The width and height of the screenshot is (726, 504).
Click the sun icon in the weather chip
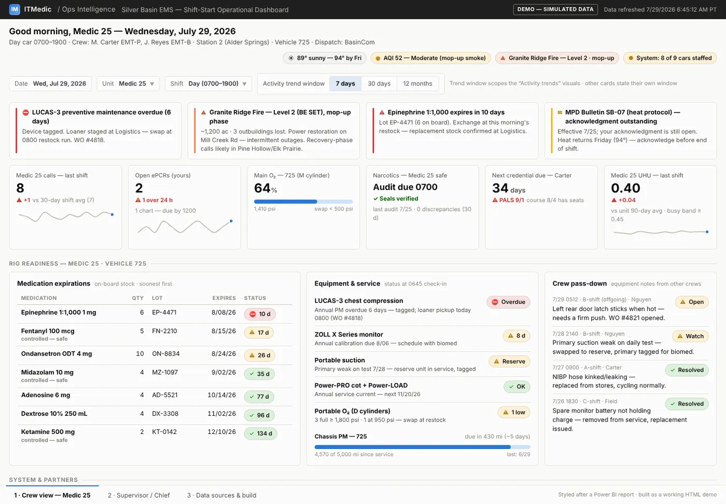tap(291, 58)
